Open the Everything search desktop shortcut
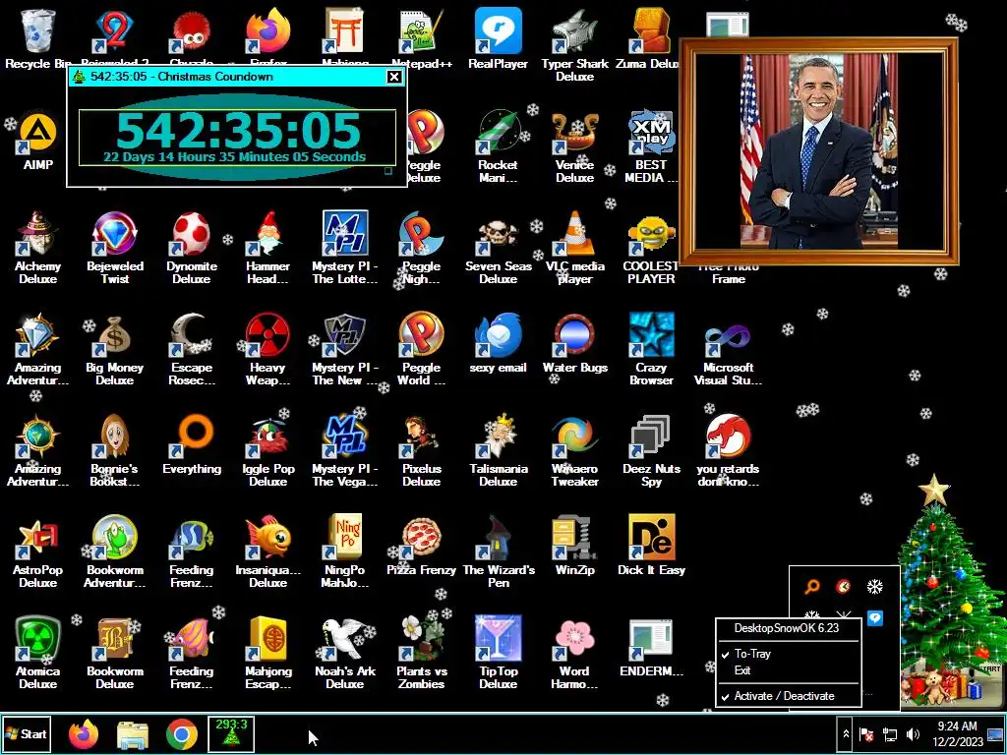 click(192, 443)
